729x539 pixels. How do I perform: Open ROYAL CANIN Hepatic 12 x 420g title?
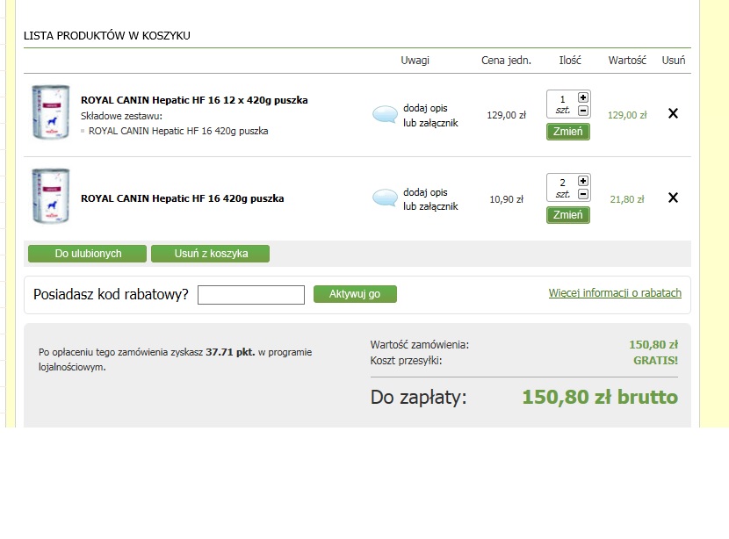click(x=194, y=100)
